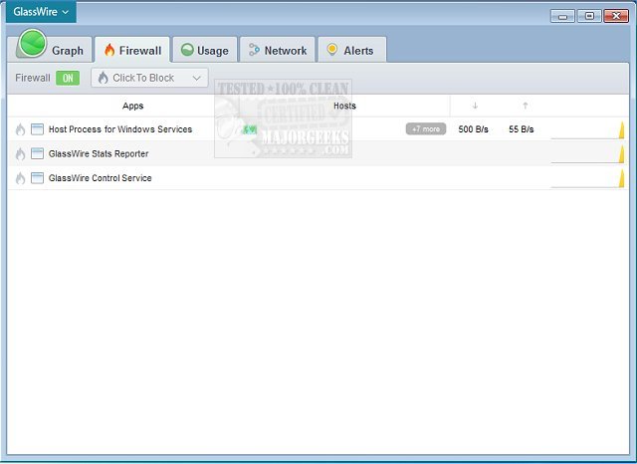Click the 500 B/s download value
The image size is (637, 464).
coord(474,129)
